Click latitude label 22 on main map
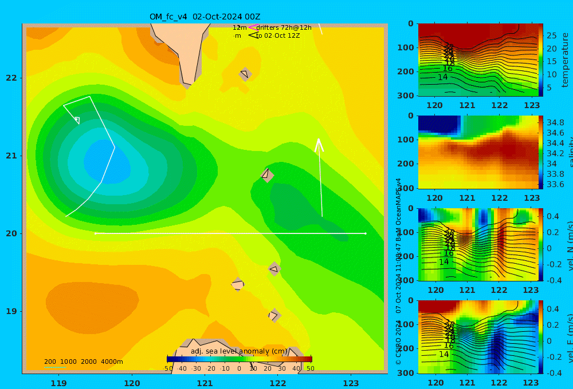573x389 pixels. (11, 78)
